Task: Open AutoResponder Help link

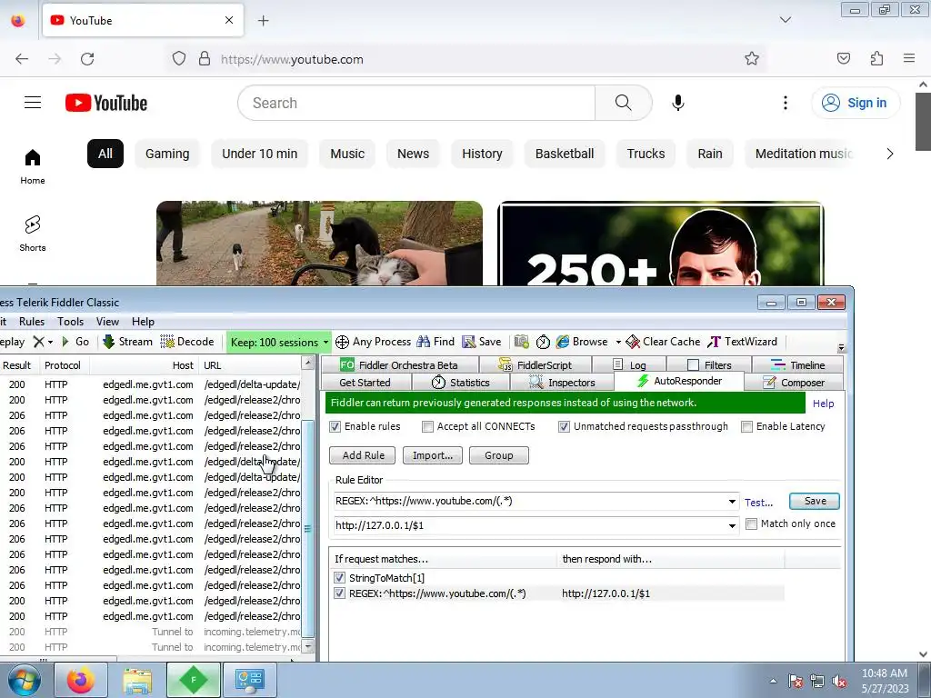Action: coord(823,404)
